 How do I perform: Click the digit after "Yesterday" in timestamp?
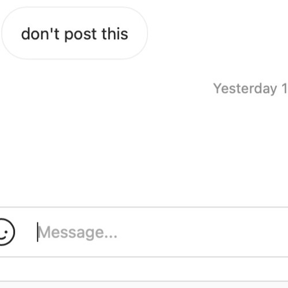click(x=285, y=88)
